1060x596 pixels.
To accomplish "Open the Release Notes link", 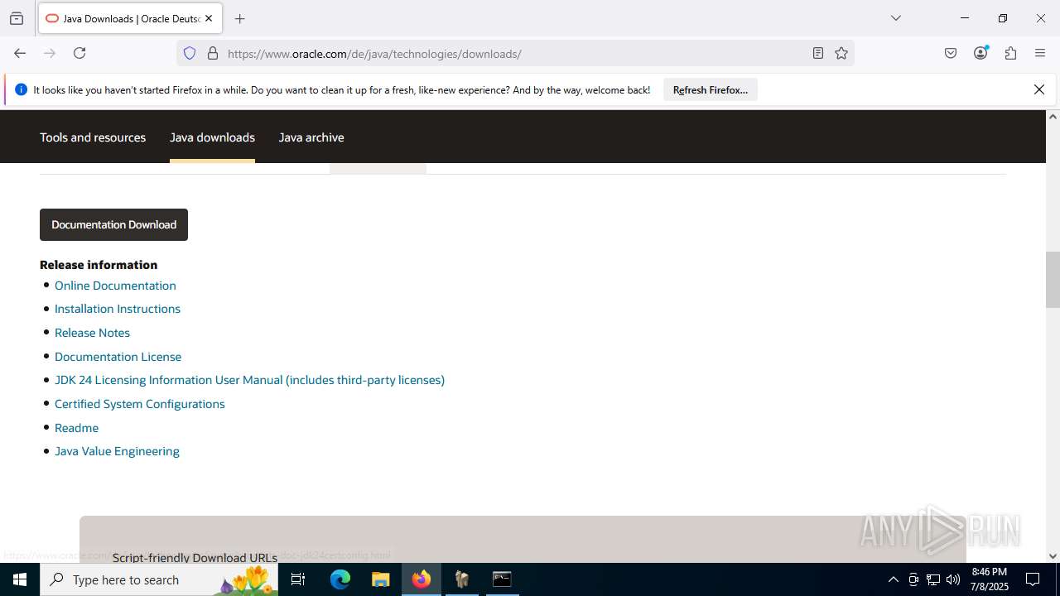I will point(92,333).
